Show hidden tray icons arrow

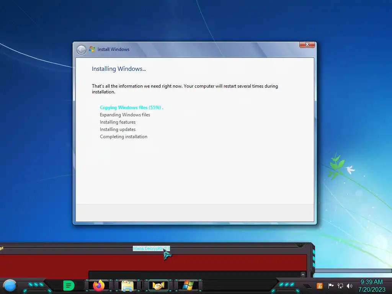[x=307, y=286]
